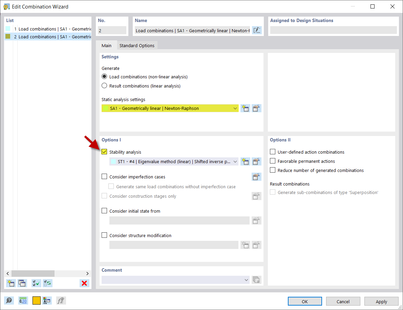Create a new static analysis settings entry
Image resolution: width=403 pixels, height=310 pixels.
click(x=245, y=108)
